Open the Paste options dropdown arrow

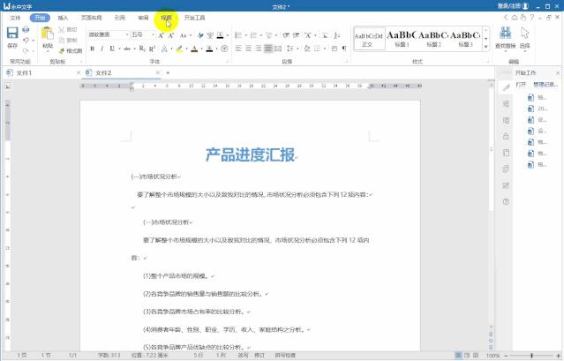48,51
